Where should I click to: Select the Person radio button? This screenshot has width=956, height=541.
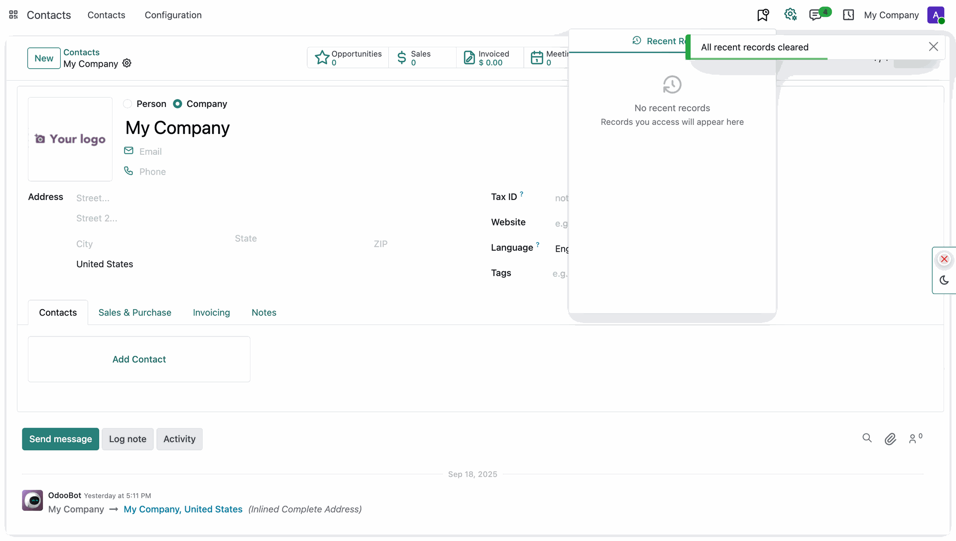pos(127,104)
